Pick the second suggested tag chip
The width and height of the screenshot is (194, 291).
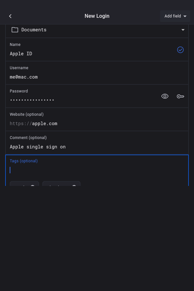(61, 184)
